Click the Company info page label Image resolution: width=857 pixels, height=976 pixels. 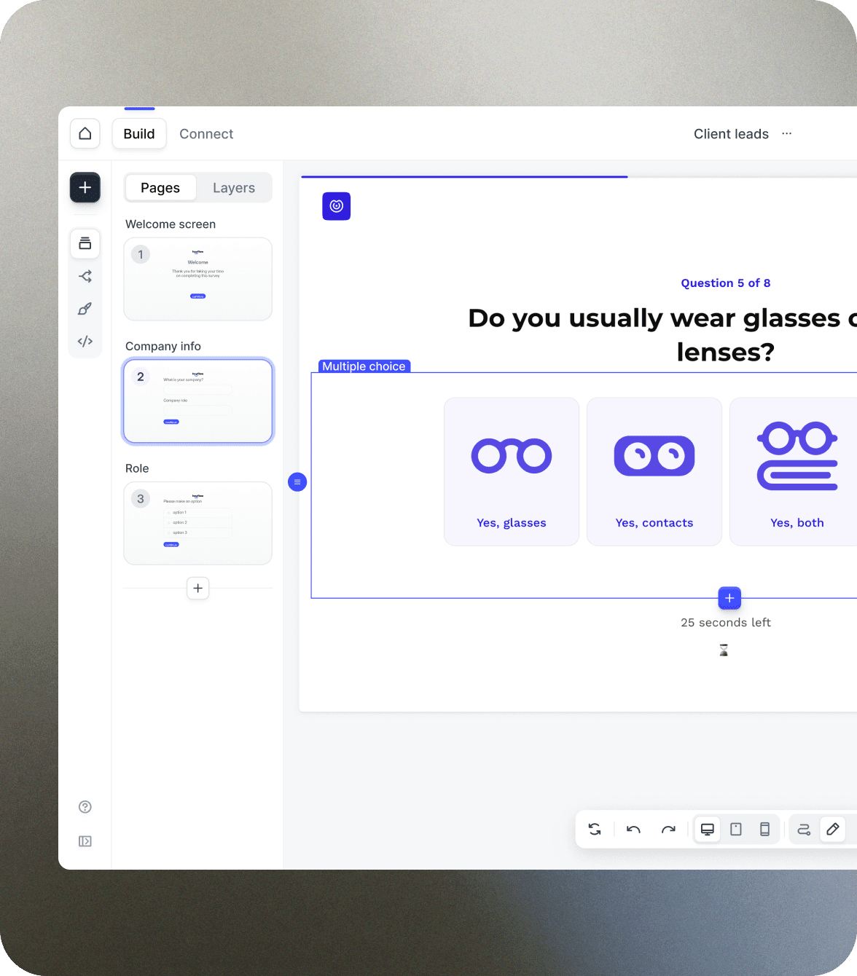(163, 347)
